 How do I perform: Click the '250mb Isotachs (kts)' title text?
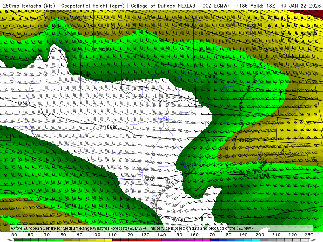(x=29, y=6)
